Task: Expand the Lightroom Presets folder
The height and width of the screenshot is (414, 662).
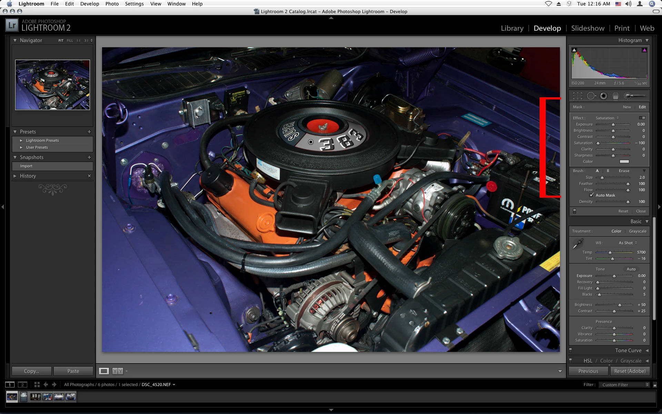Action: [21, 140]
